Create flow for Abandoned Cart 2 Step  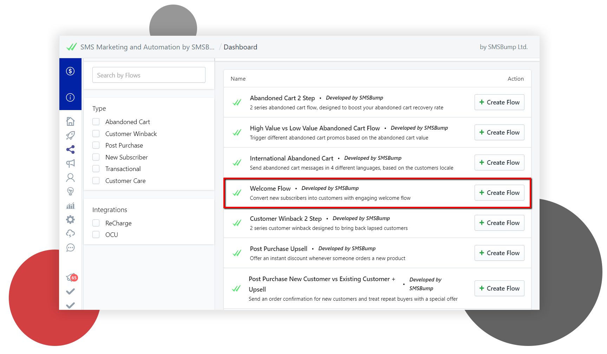point(499,102)
